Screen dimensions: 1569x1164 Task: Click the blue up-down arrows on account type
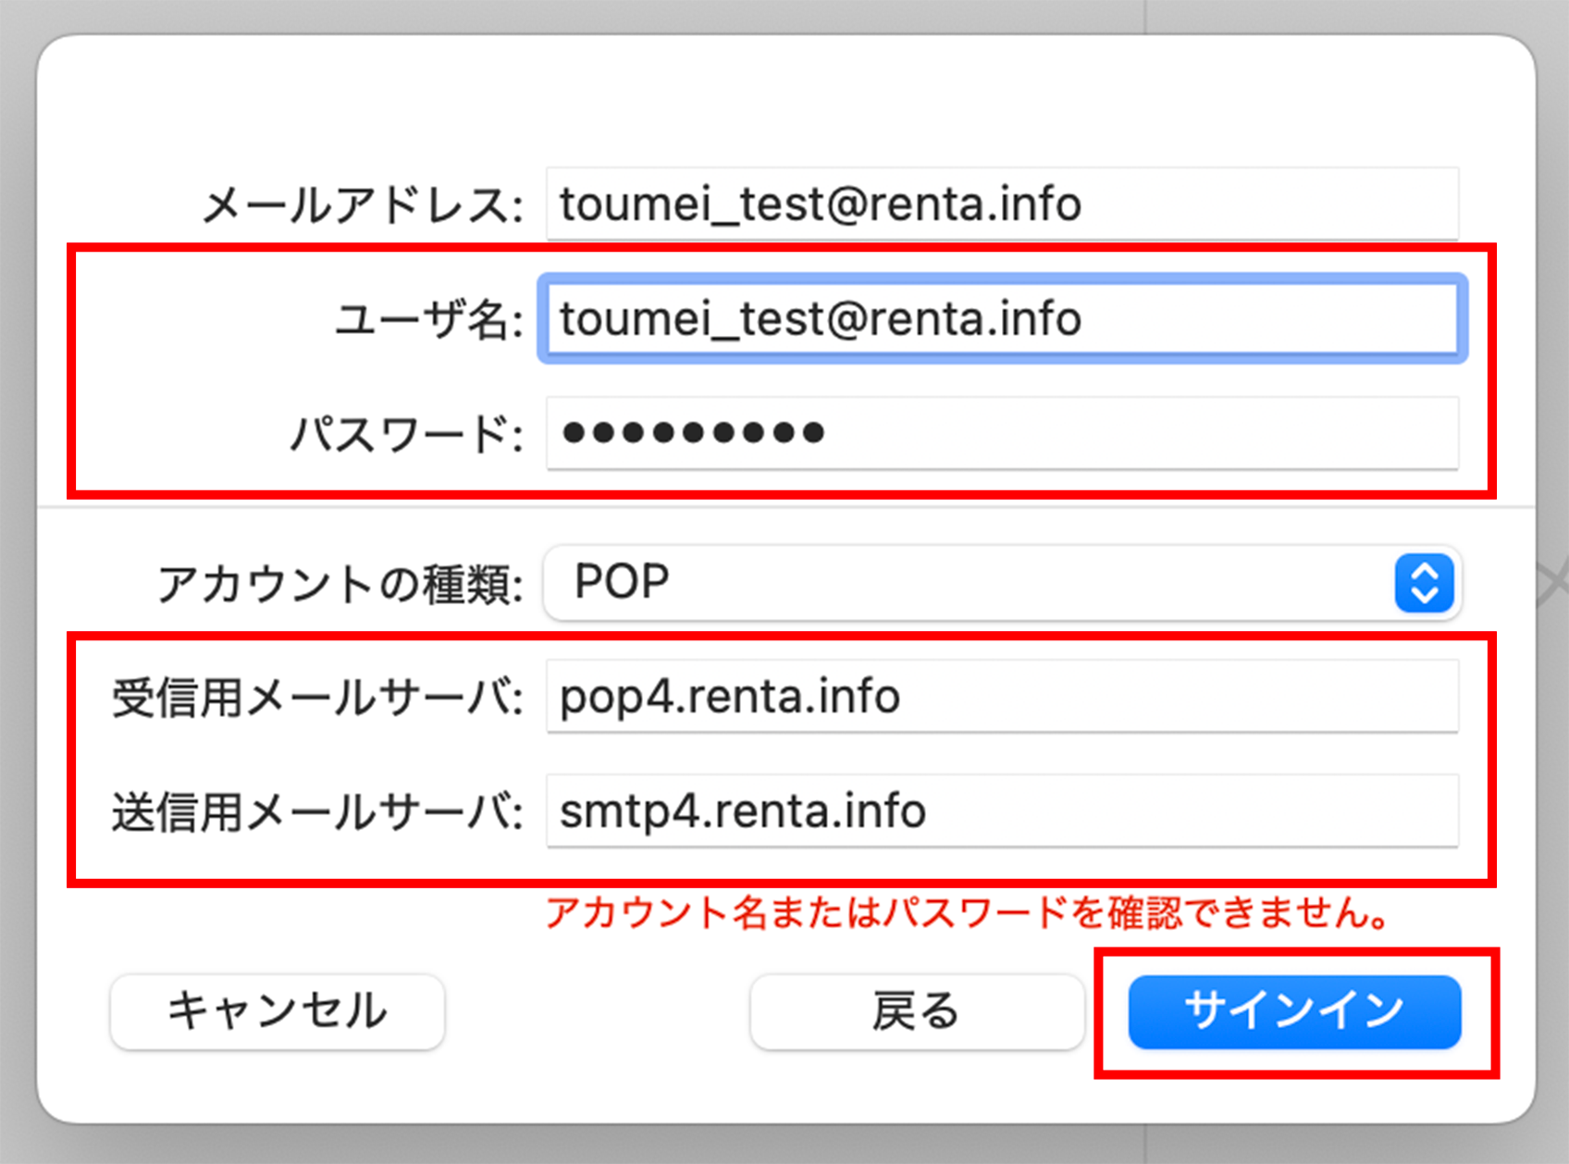point(1424,583)
